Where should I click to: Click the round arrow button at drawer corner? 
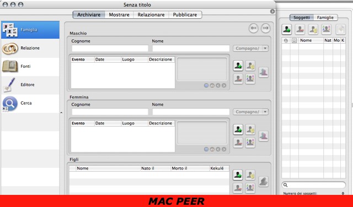(272, 12)
